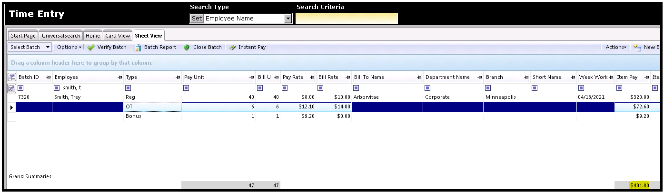Expand the Select Batch dropdown
Image resolution: width=664 pixels, height=193 pixels.
[x=48, y=48]
